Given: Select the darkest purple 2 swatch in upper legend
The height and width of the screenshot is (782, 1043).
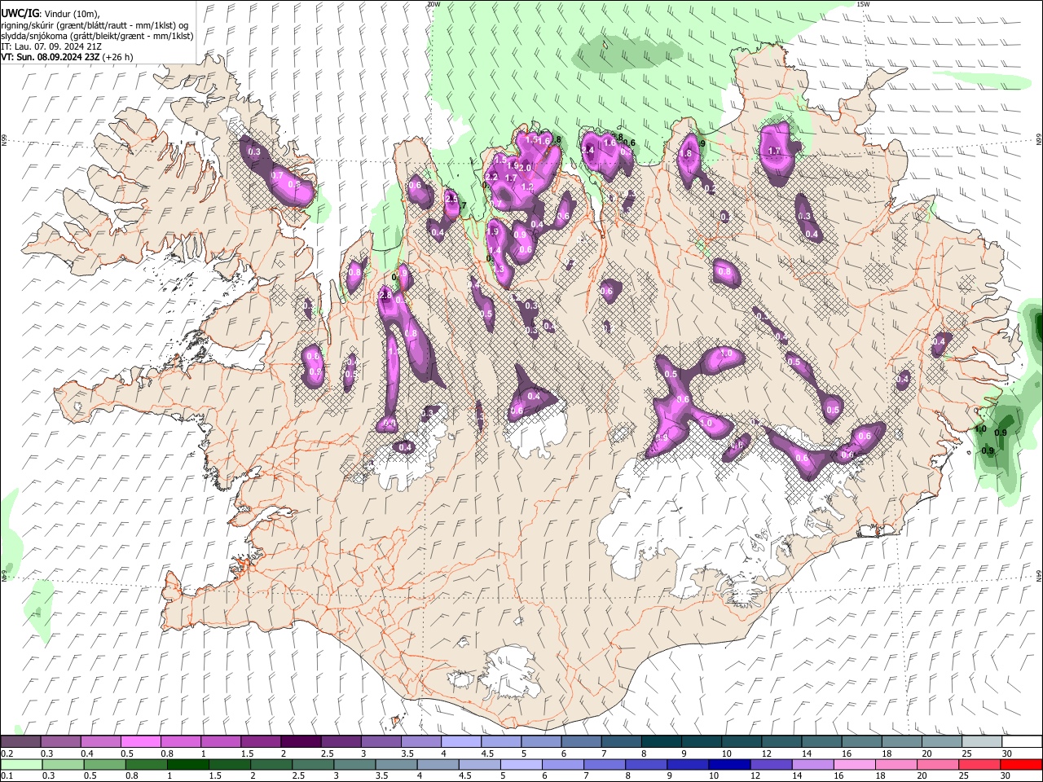Looking at the screenshot, I should point(300,742).
